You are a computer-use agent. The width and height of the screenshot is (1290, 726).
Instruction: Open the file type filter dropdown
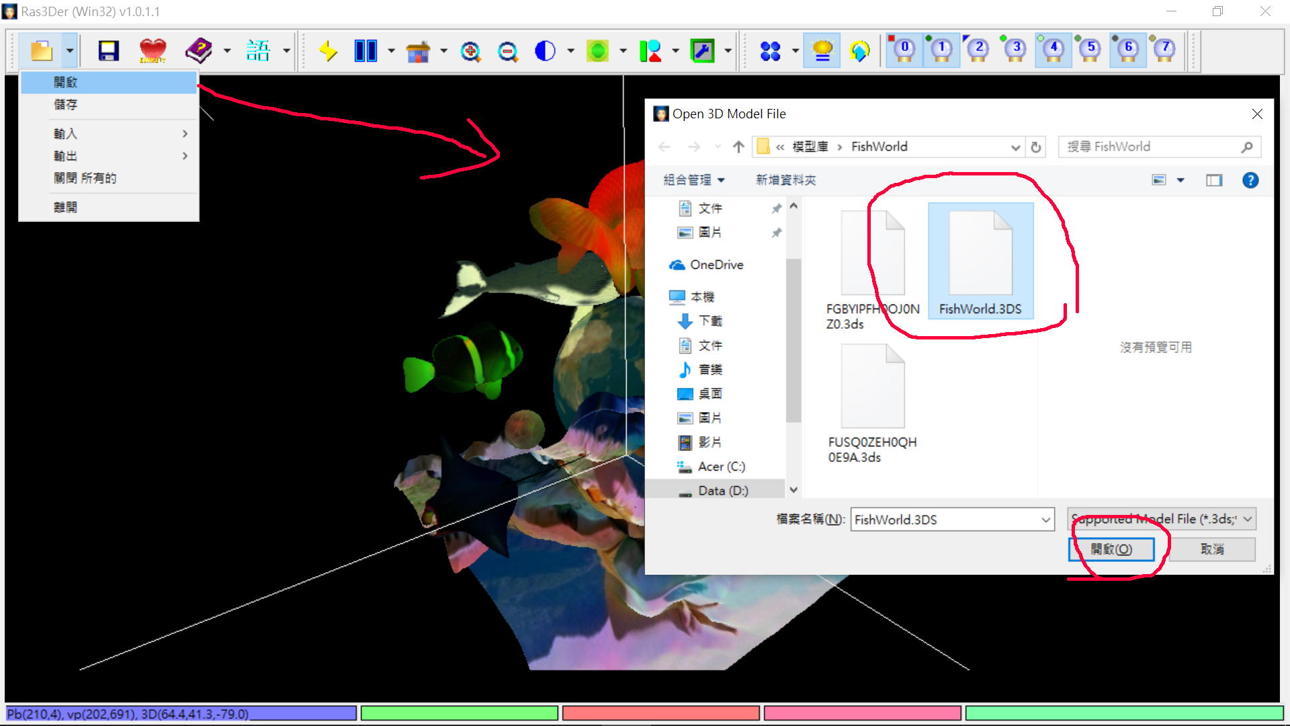click(1162, 519)
